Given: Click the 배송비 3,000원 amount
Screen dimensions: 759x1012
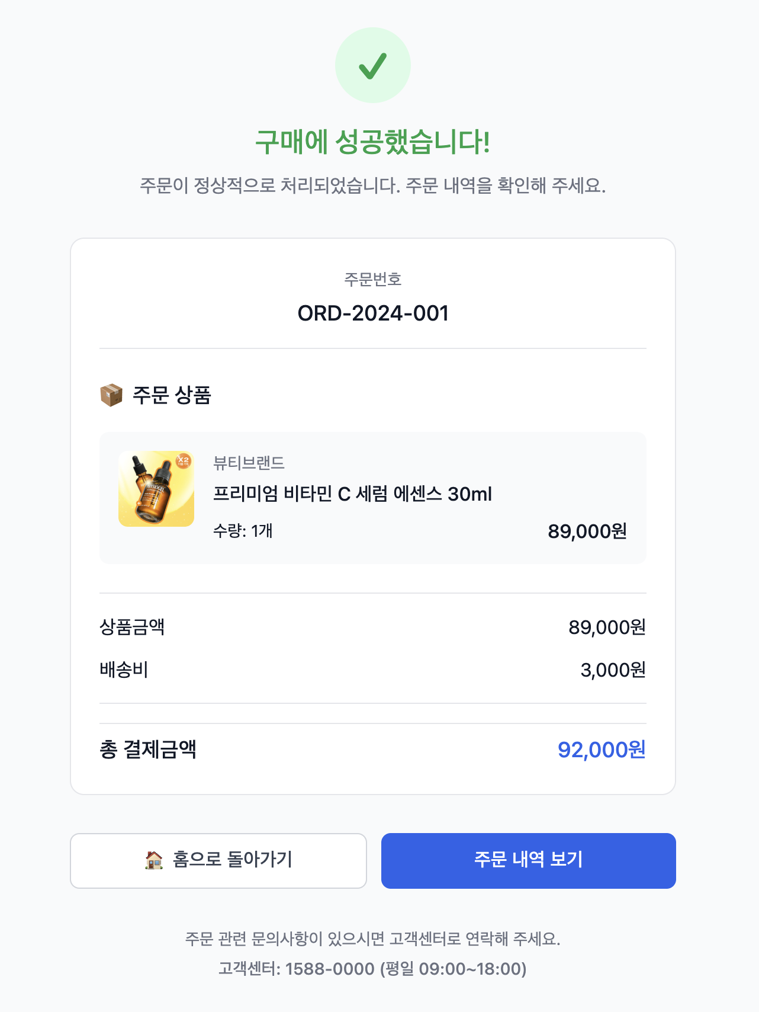Looking at the screenshot, I should point(613,670).
